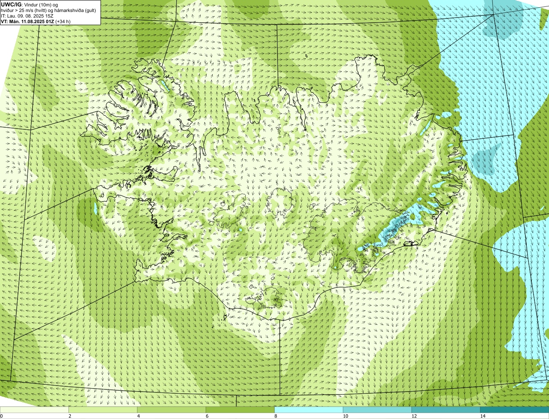Click the pale yellow 0–2 m/s legend swatch
The width and height of the screenshot is (549, 419).
[x=34, y=410]
